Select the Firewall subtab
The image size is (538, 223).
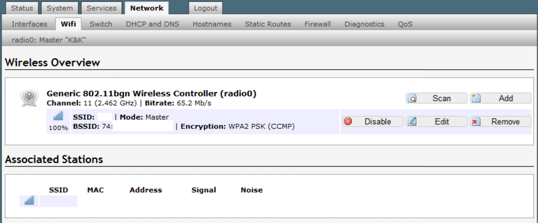318,24
